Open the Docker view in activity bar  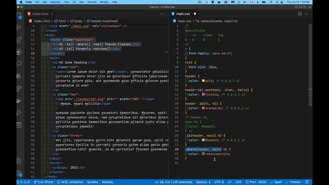[19, 101]
